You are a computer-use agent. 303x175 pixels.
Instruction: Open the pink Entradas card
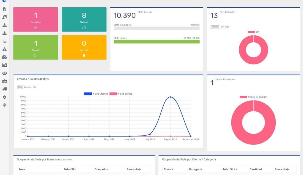click(36, 19)
